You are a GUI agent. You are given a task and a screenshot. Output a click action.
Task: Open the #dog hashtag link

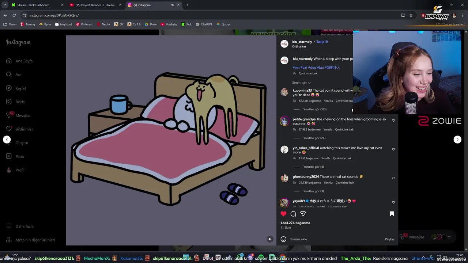click(x=312, y=68)
